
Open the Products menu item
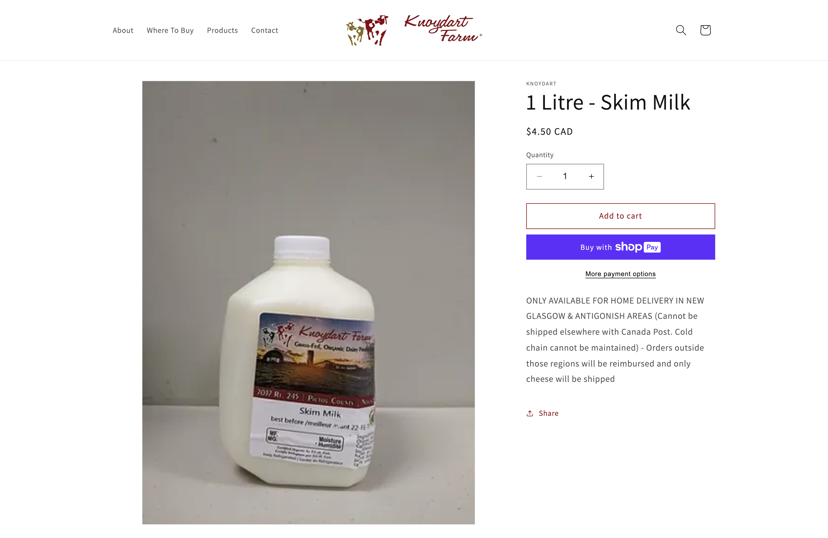tap(222, 30)
